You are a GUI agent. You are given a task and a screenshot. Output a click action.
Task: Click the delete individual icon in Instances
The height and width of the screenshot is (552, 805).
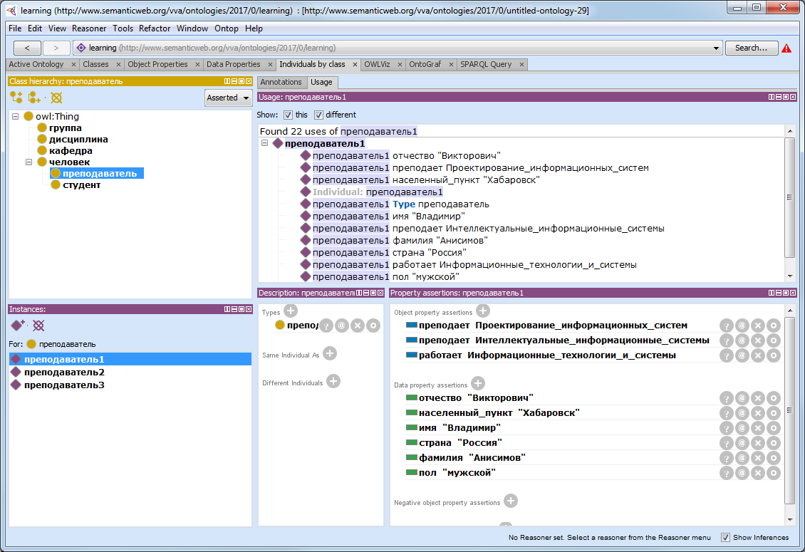(x=38, y=326)
